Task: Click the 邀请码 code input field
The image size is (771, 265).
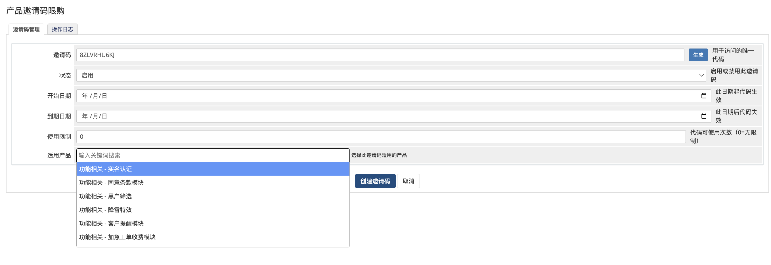Action: click(380, 55)
